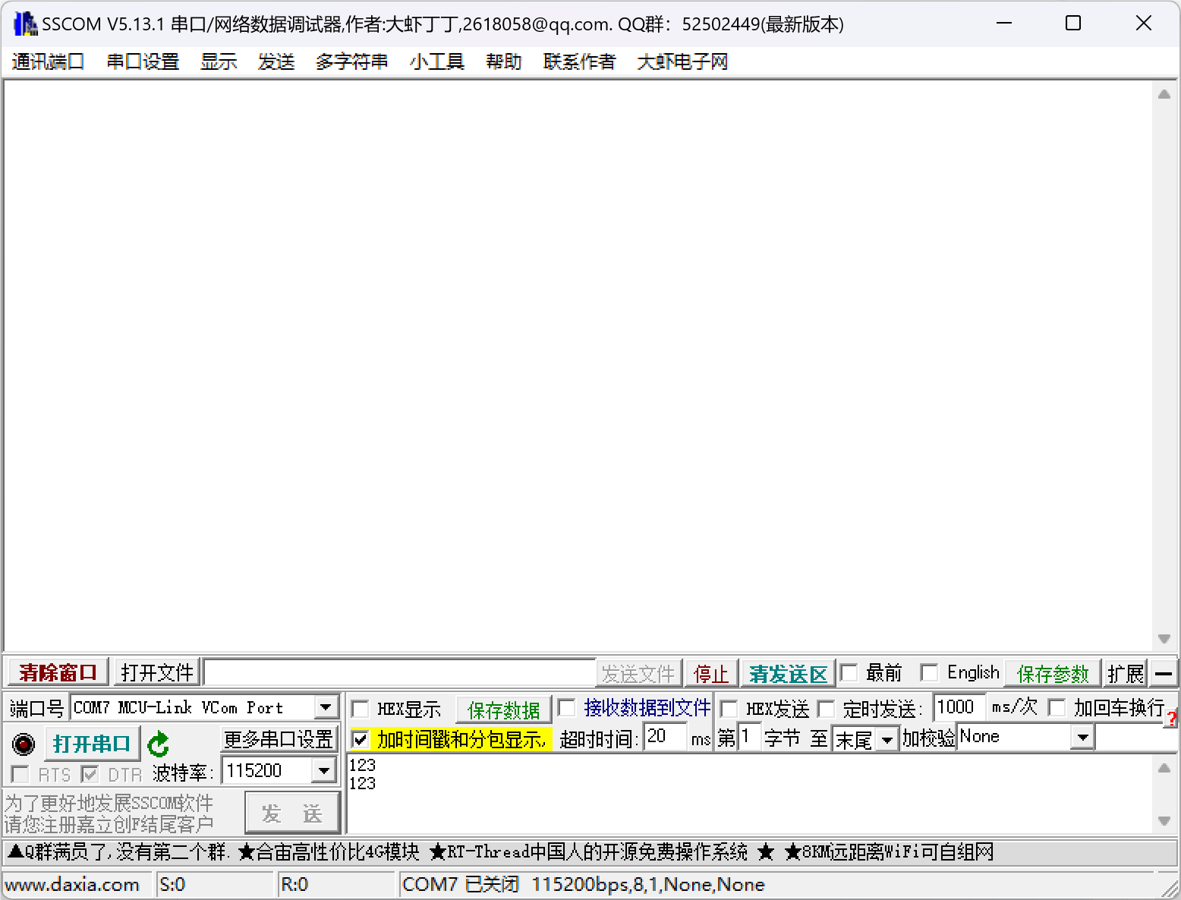Open the 加校验 None checksum dropdown

pyautogui.click(x=1083, y=737)
